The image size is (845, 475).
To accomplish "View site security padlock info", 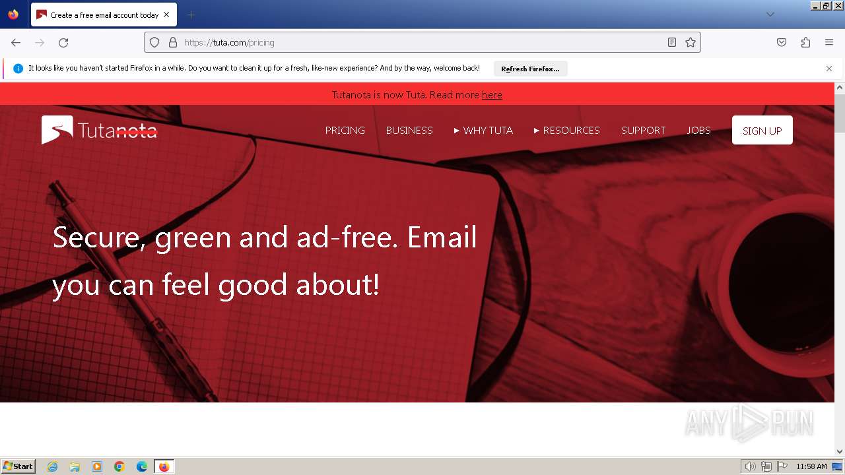I will 173,42.
